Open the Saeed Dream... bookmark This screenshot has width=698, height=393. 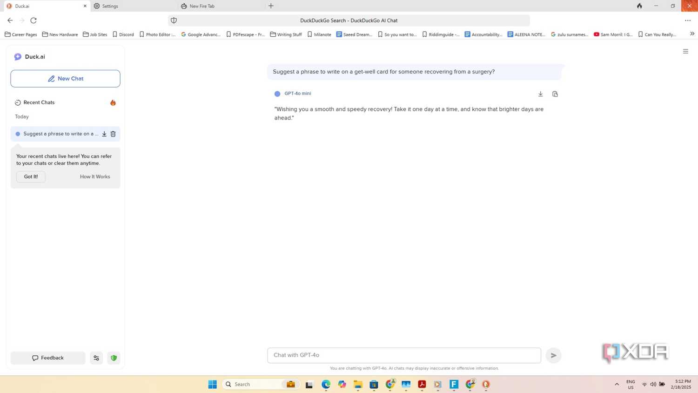(355, 34)
